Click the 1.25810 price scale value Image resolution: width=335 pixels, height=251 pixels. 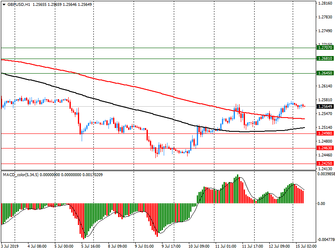tap(325, 100)
